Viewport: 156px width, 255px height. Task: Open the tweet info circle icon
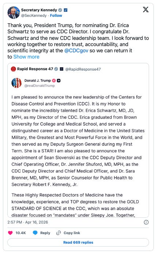pos(146,222)
